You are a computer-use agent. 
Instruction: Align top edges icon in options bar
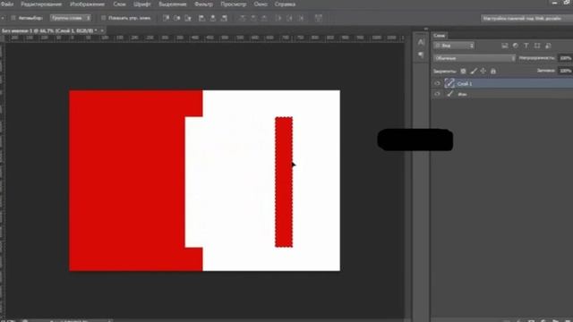pyautogui.click(x=166, y=18)
